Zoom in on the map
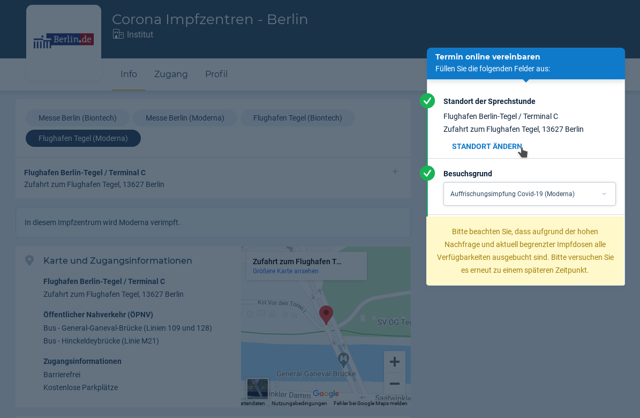The height and width of the screenshot is (418, 640). (x=394, y=362)
